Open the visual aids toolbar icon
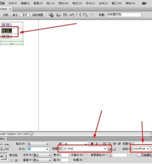152x164 pixels. coord(85,15)
